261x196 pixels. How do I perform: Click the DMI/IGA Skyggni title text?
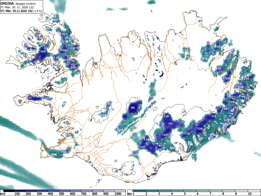click(18, 3)
